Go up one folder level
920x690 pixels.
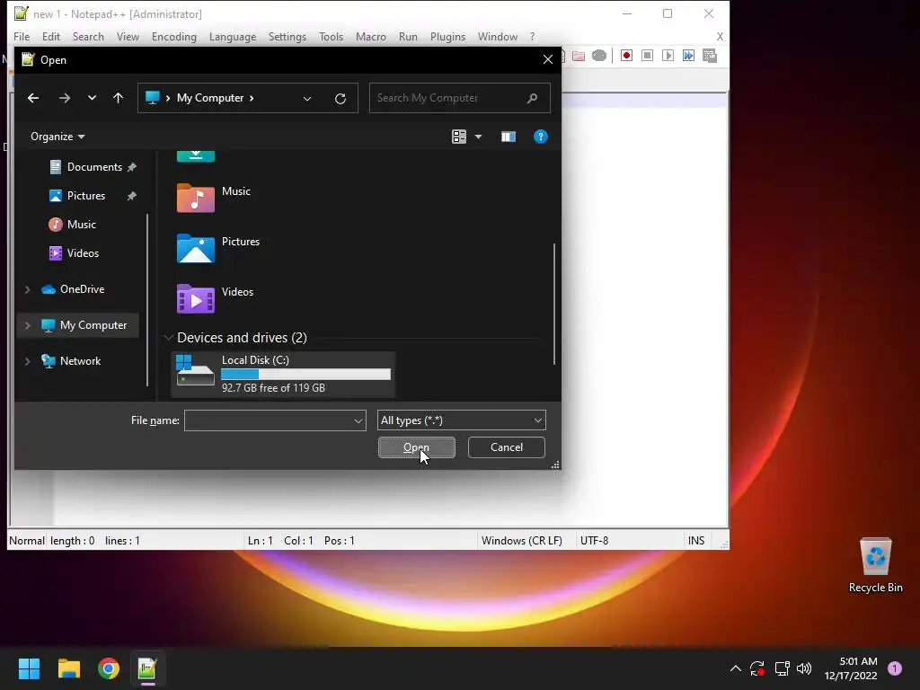(118, 98)
